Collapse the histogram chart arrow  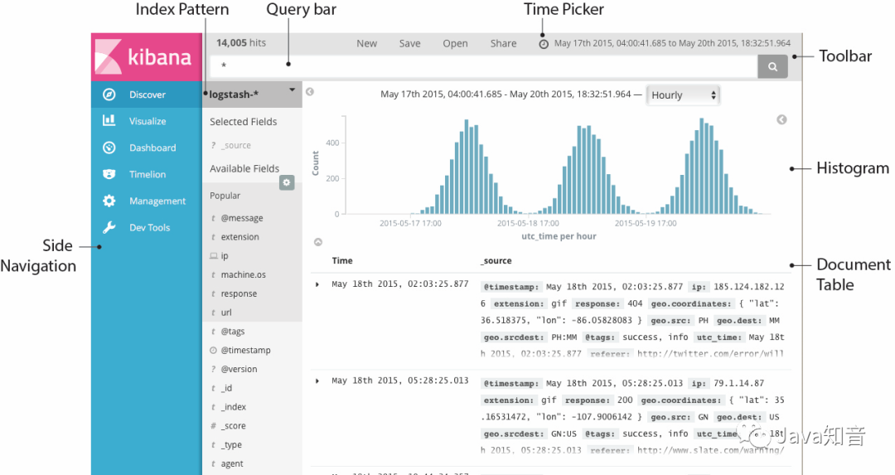point(318,242)
